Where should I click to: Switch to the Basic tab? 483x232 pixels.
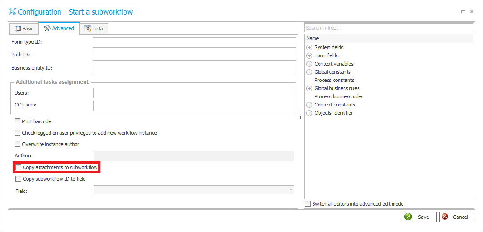[24, 29]
